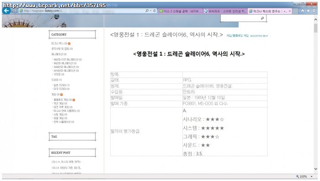The height and width of the screenshot is (181, 320).
Task: Click the 시나리오 star rating line
Action: click(203, 119)
